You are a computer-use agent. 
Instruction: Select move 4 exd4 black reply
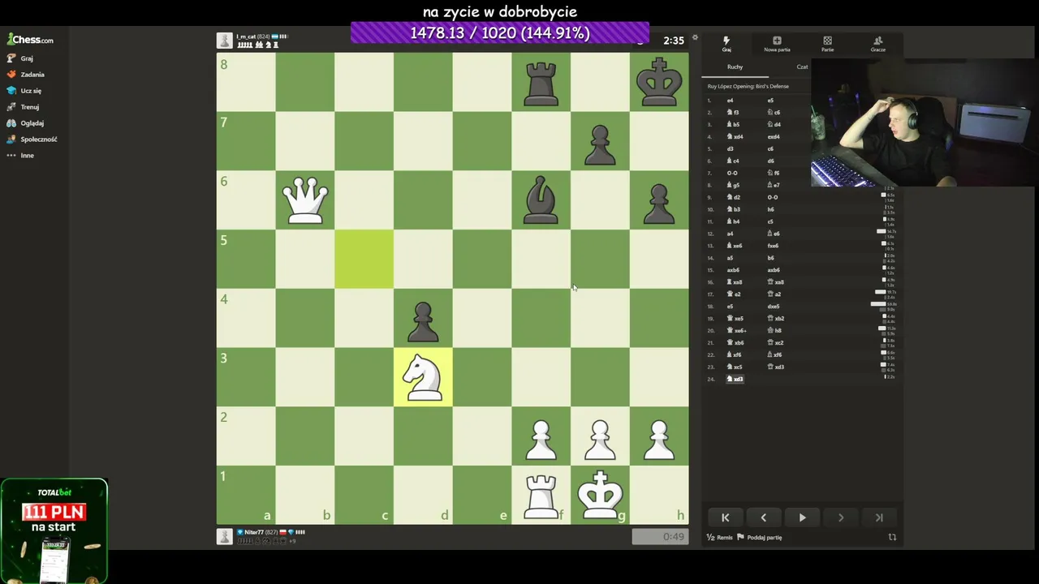click(774, 137)
